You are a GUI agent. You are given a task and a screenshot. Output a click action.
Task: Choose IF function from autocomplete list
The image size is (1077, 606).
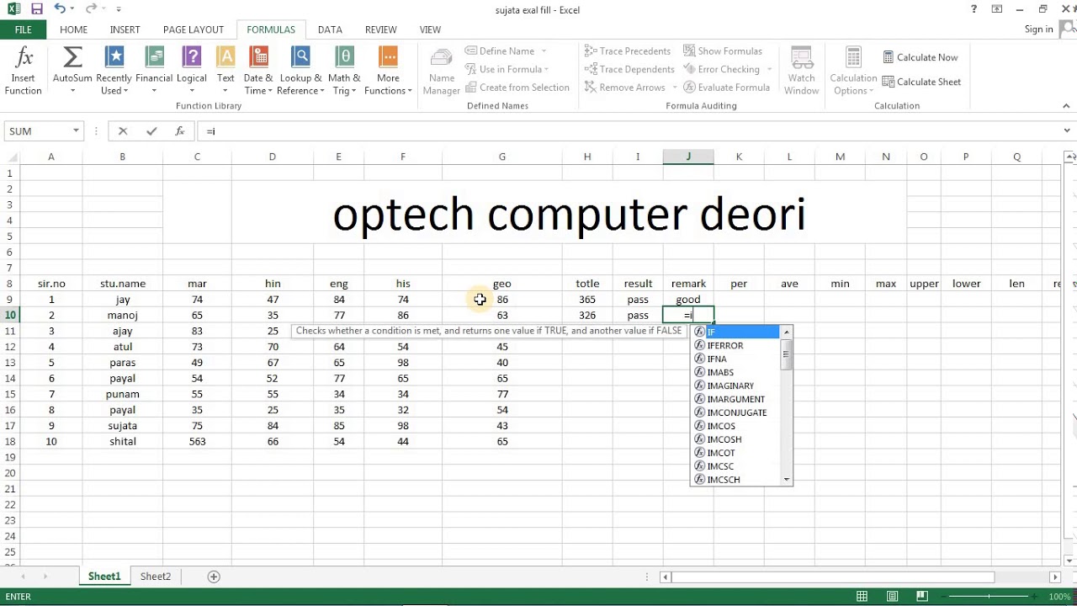click(x=736, y=332)
